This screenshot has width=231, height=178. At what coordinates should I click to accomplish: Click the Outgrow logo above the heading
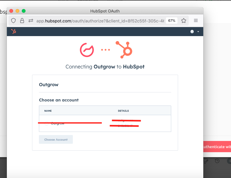tap(87, 50)
